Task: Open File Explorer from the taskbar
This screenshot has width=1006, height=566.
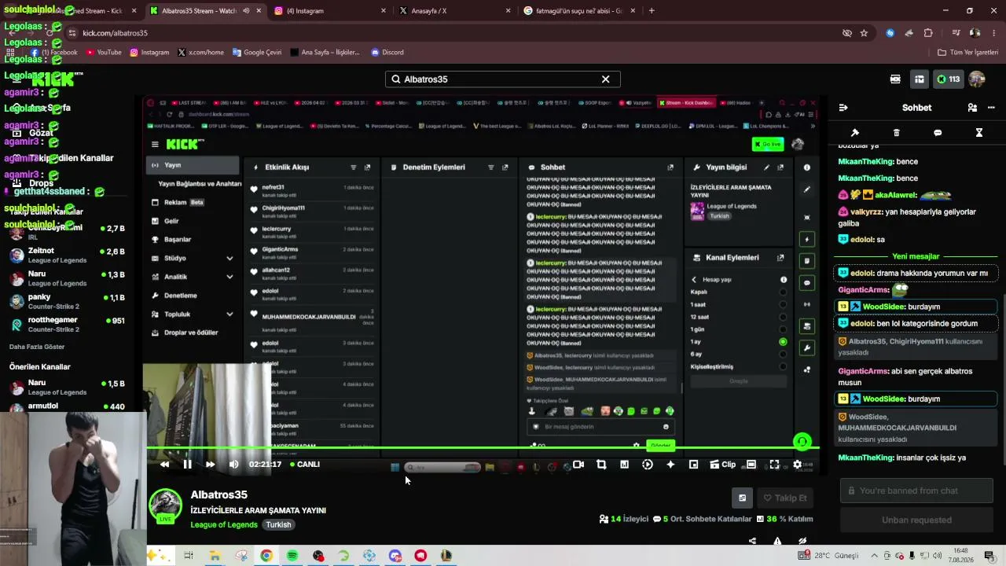Action: point(215,556)
